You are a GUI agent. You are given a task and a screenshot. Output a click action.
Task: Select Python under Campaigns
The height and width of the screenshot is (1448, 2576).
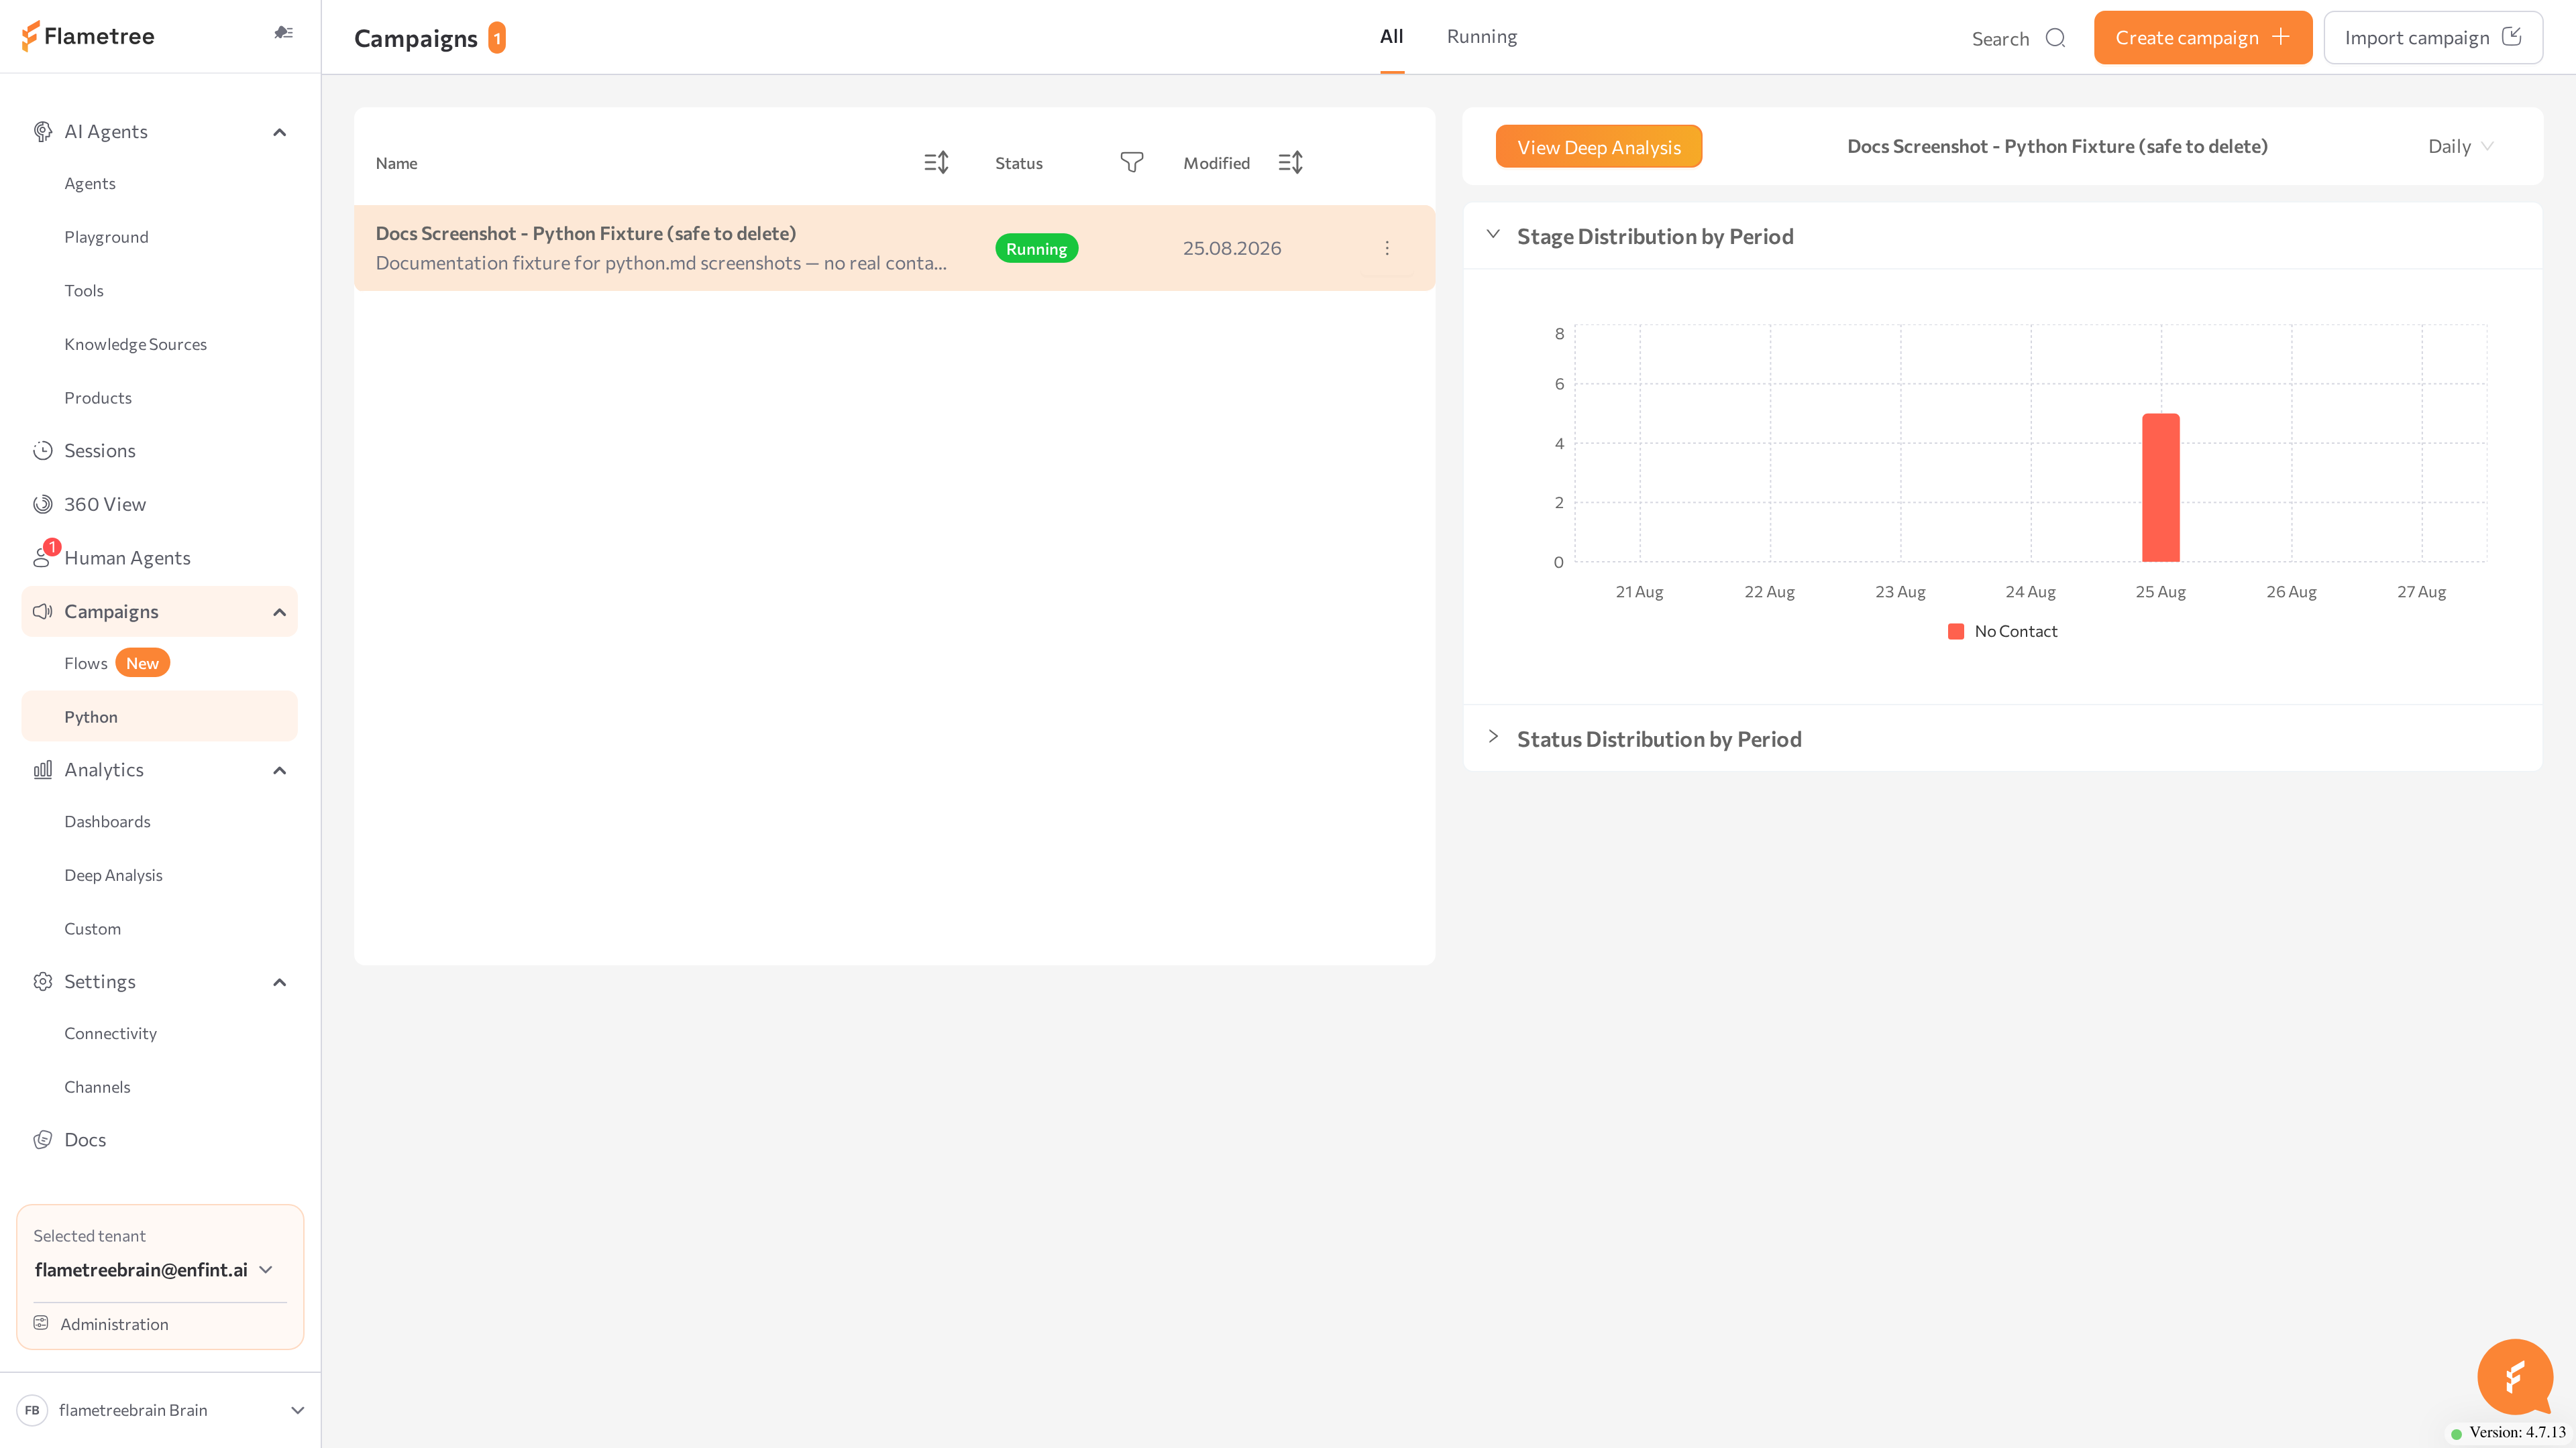(160, 717)
